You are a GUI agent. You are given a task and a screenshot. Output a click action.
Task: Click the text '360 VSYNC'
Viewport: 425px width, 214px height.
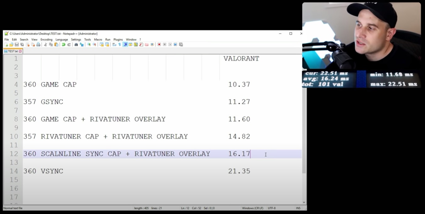coord(43,171)
